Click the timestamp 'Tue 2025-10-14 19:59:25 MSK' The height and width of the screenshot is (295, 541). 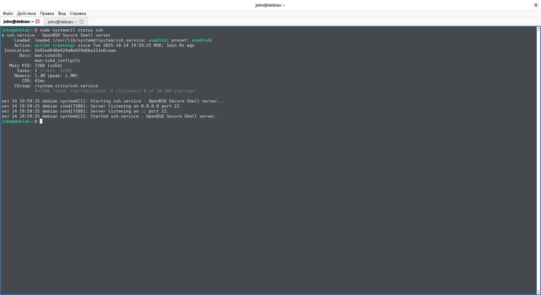click(x=127, y=45)
